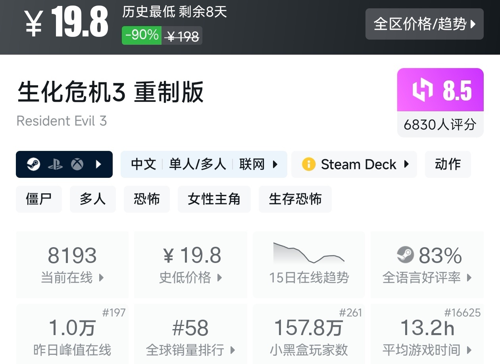The image size is (500, 364).
Task: Click the Xbox platform icon
Action: point(77,164)
